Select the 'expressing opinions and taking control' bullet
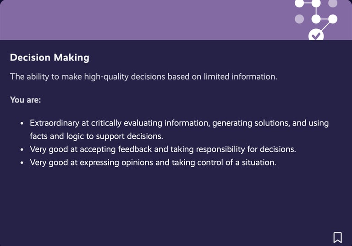The image size is (352, 246). 153,163
